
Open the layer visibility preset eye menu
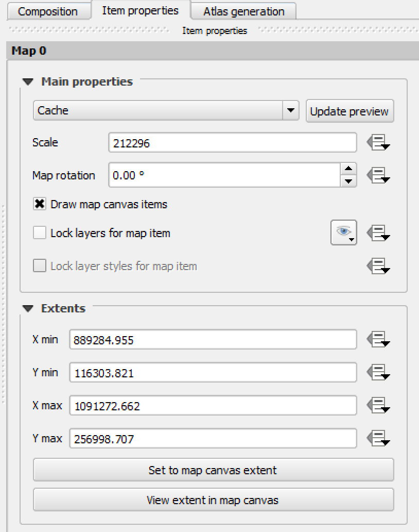tap(344, 232)
